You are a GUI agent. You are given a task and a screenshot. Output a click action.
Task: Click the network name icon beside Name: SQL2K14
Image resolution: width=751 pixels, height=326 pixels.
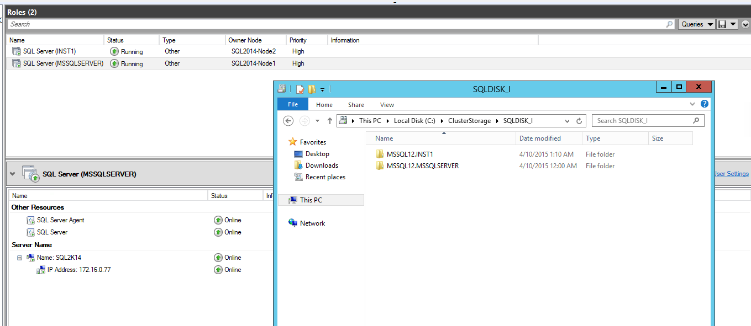(30, 258)
